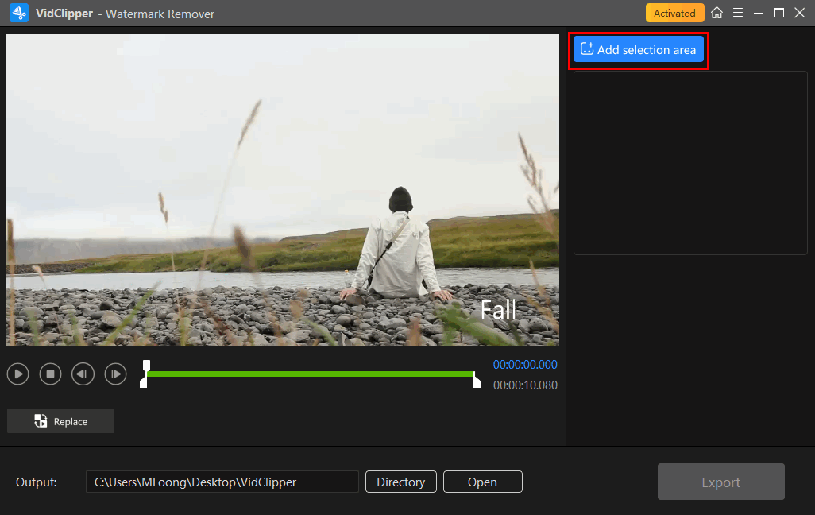The width and height of the screenshot is (815, 515).
Task: Click the orange Activated badge
Action: pos(674,14)
